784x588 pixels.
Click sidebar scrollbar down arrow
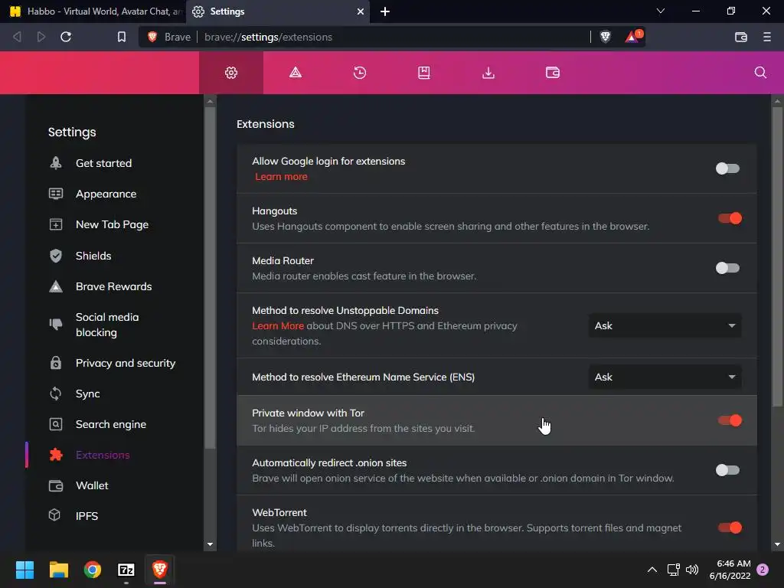(210, 544)
